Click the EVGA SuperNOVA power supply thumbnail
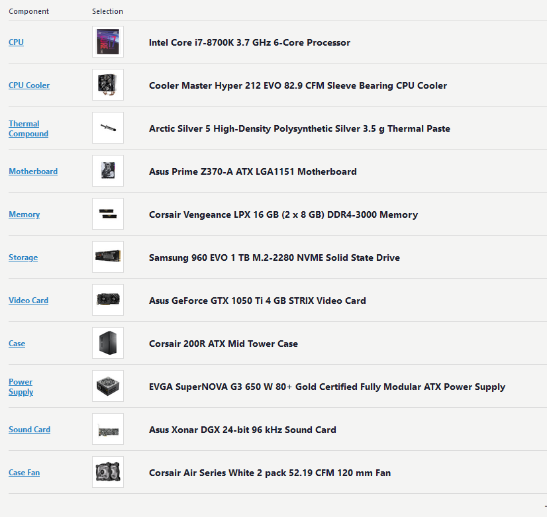547x517 pixels. point(108,386)
